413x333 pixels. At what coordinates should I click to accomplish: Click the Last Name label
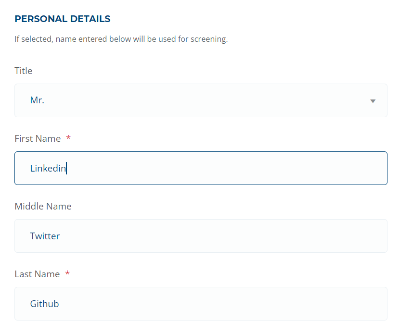tap(37, 274)
